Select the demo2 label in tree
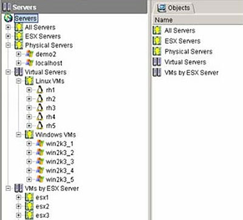Viewport: 243px width, 220px height. coord(46,54)
